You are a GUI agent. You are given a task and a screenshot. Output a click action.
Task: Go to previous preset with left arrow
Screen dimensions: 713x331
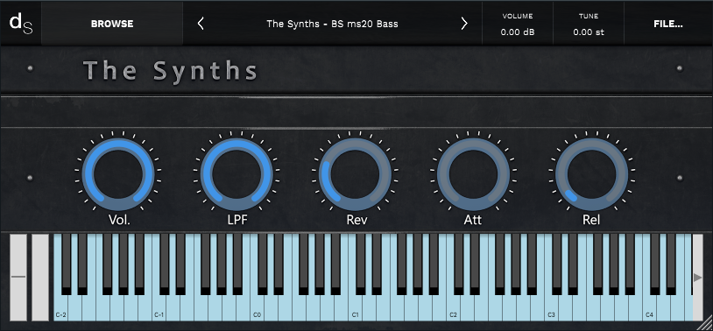coord(201,24)
